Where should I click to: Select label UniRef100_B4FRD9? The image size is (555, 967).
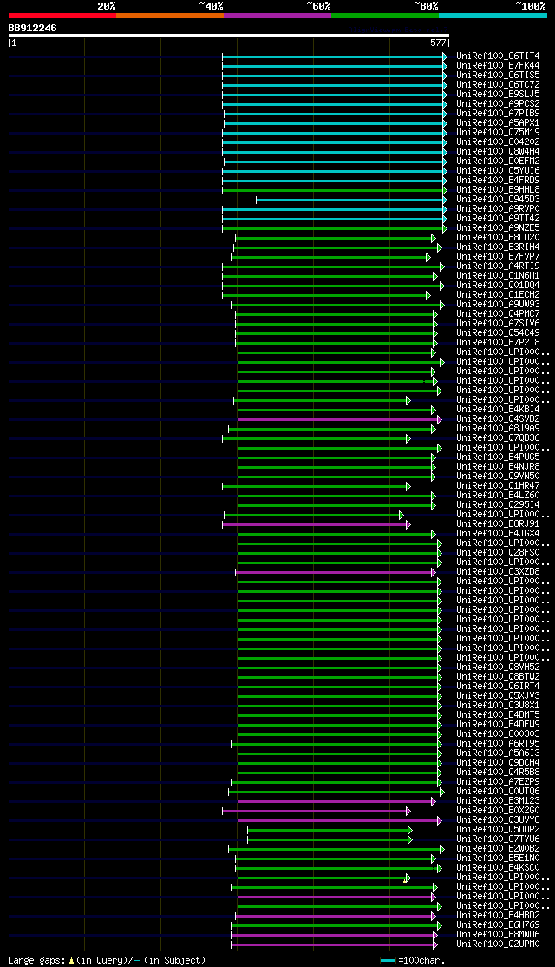point(498,180)
